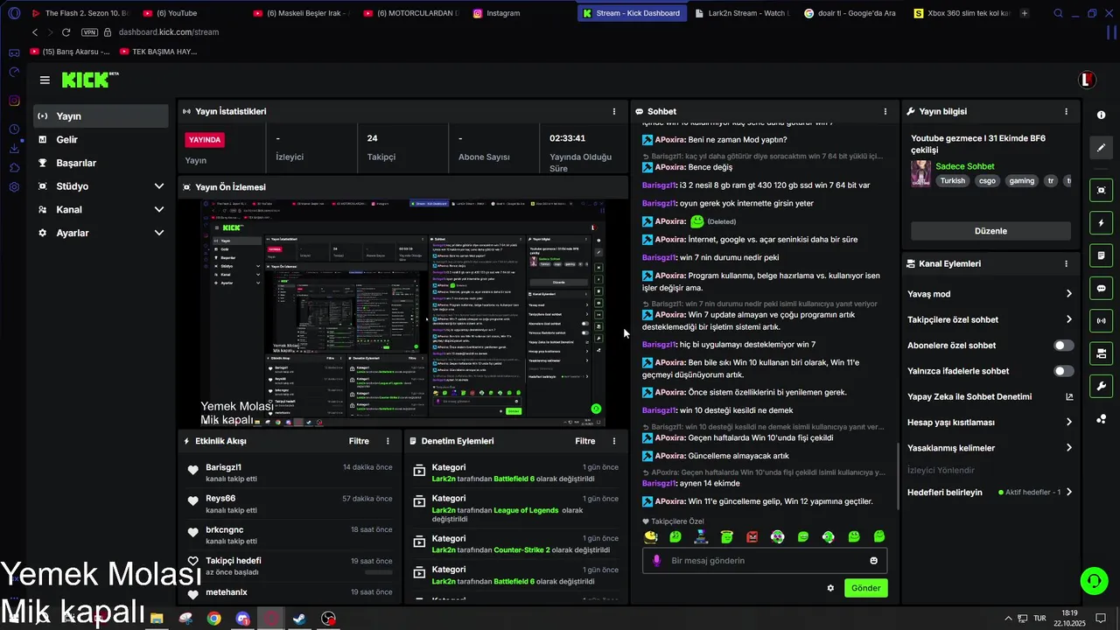Open the emoji picker in message box
This screenshot has height=630, width=1120.
(x=873, y=561)
